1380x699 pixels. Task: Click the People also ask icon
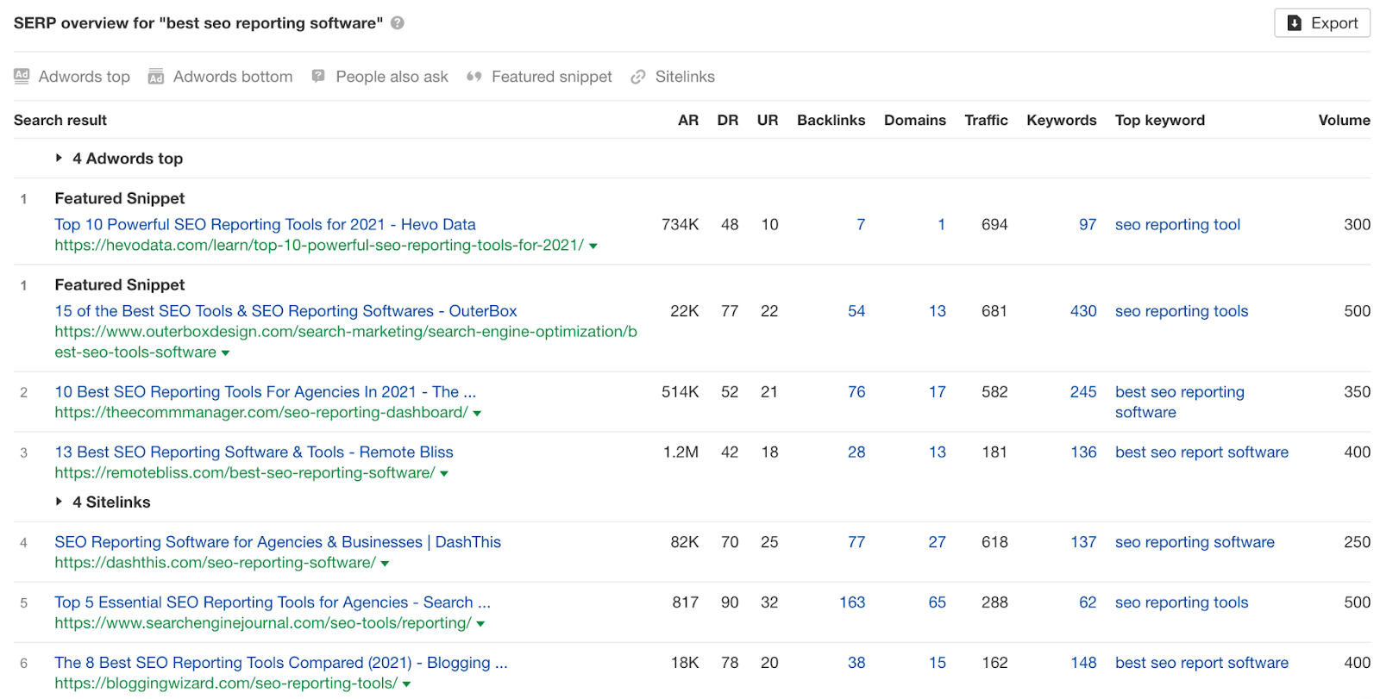click(x=318, y=77)
